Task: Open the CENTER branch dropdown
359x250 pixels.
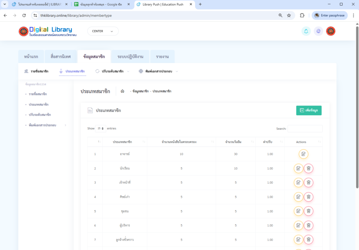Action: tap(103, 31)
